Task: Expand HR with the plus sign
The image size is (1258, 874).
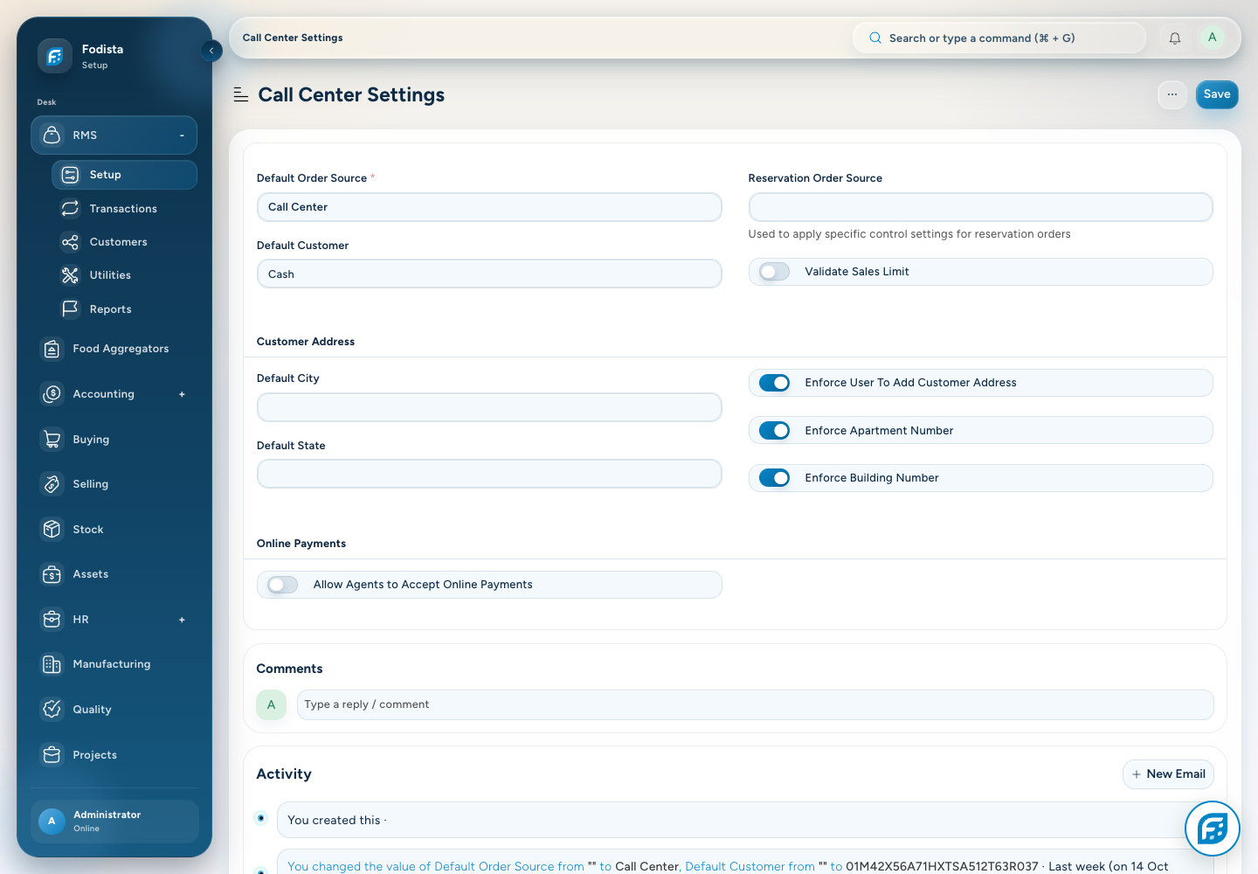Action: point(182,620)
